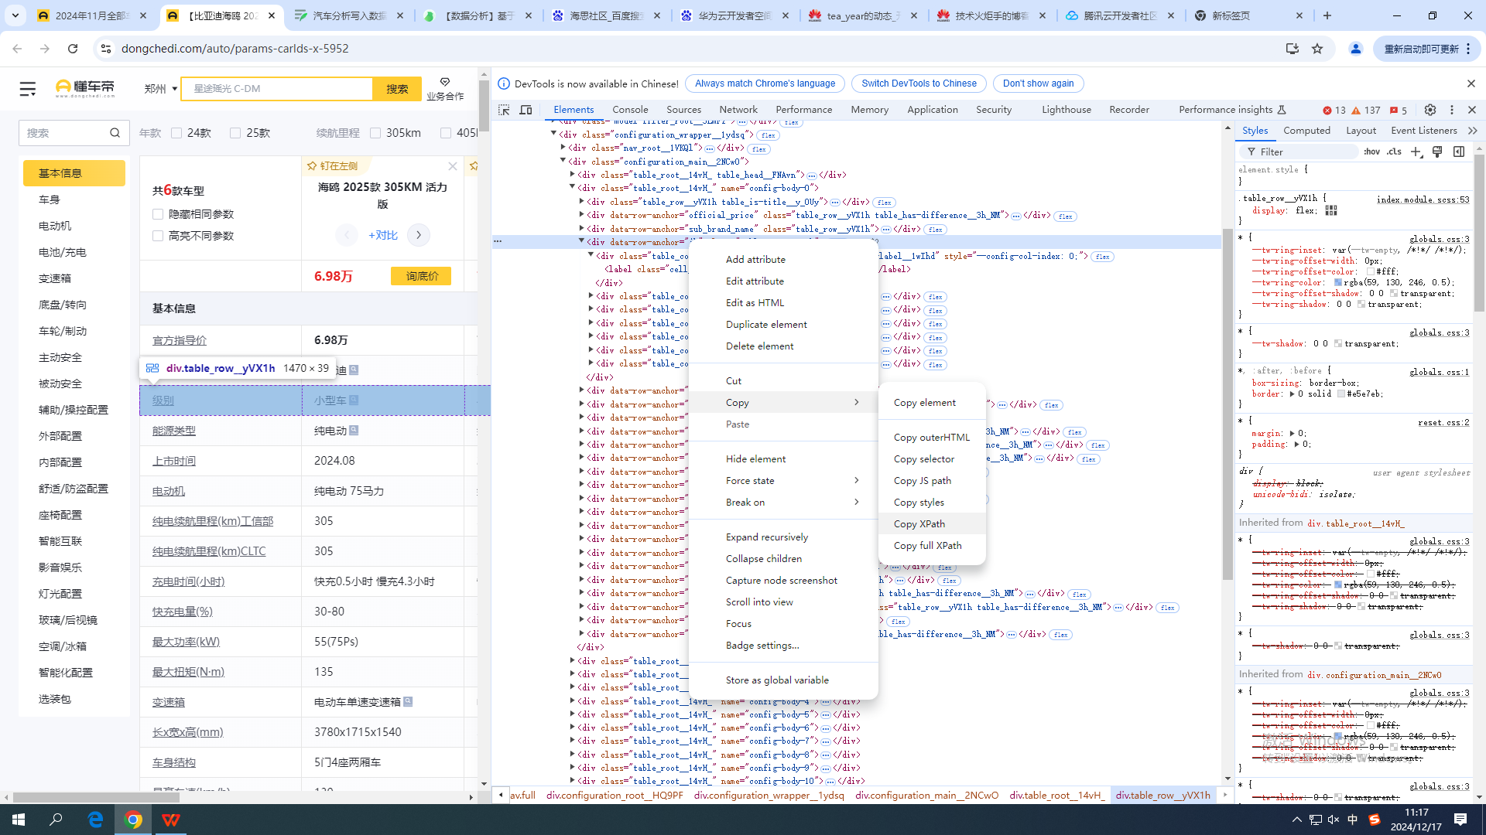Reload the page
This screenshot has height=835, width=1486.
pos(73,49)
